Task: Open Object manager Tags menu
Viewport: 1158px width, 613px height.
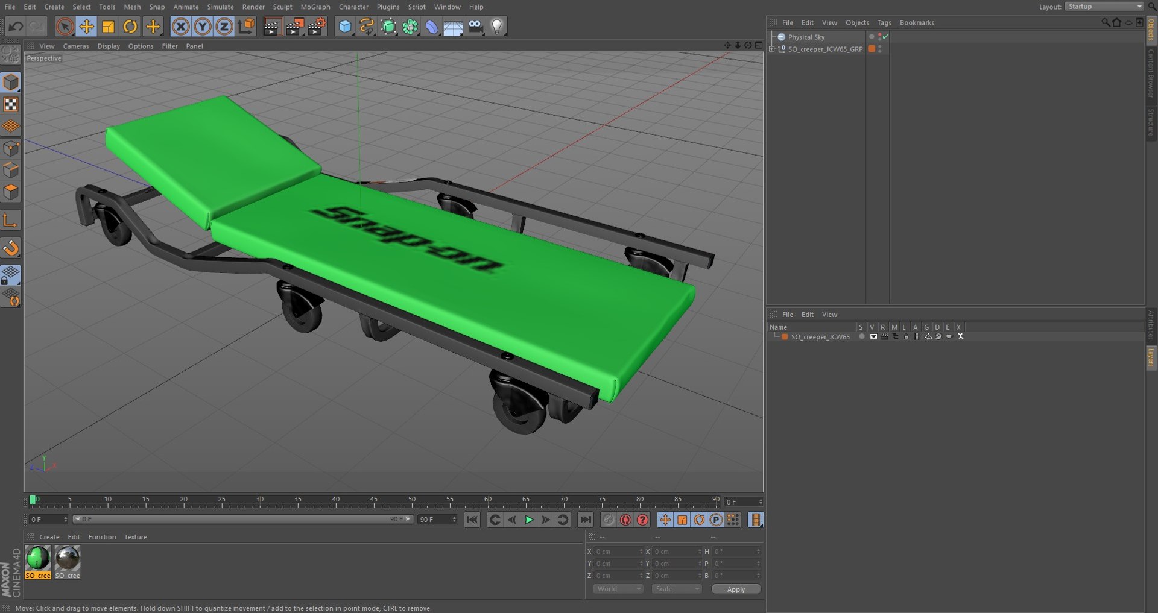Action: (884, 22)
